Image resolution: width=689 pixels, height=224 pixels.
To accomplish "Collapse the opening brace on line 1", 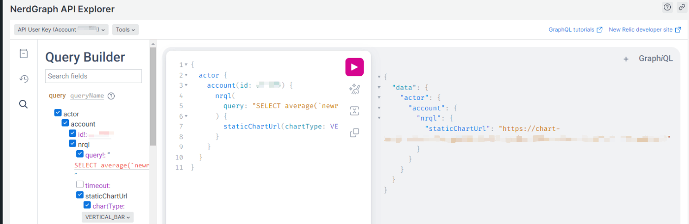I will pyautogui.click(x=186, y=65).
